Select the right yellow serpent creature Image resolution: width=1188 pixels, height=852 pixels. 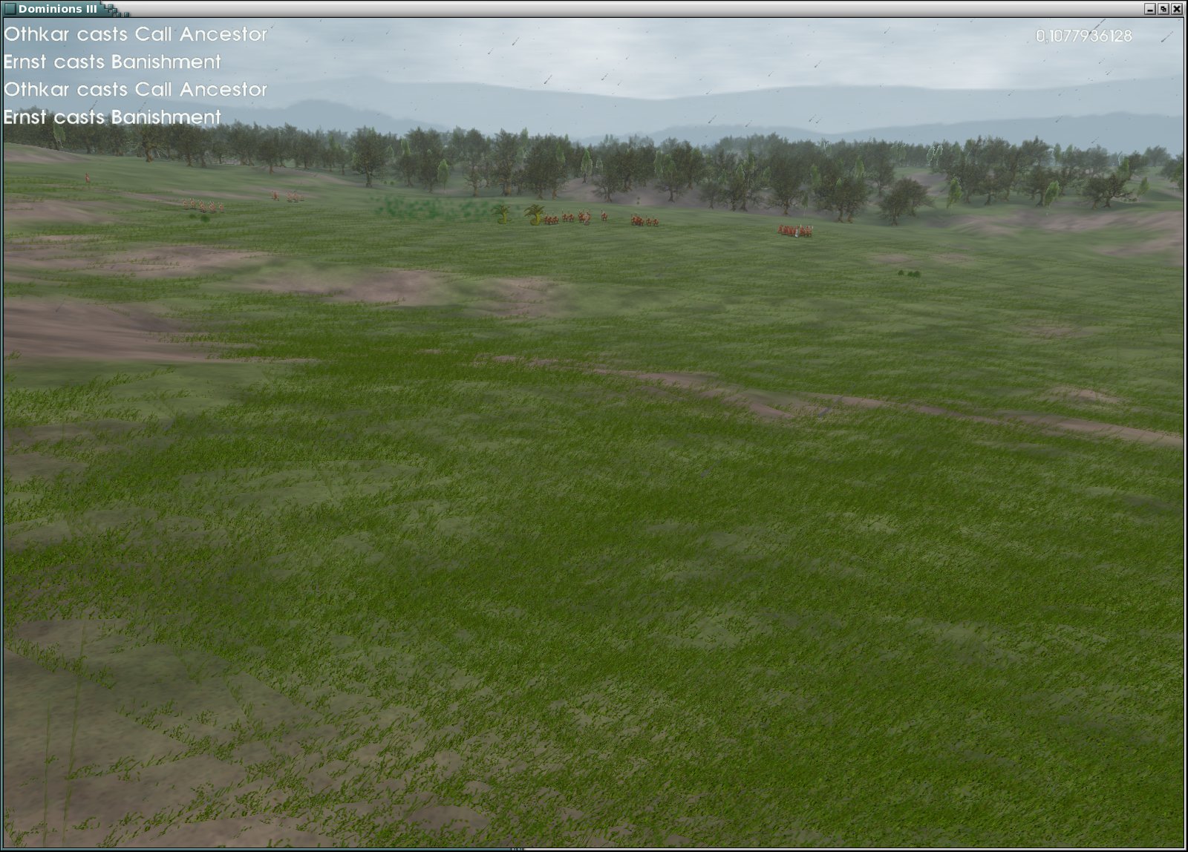pos(535,214)
